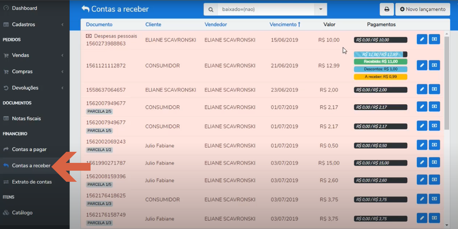Edit document 1562176418625 with pencil icon

pyautogui.click(x=422, y=199)
